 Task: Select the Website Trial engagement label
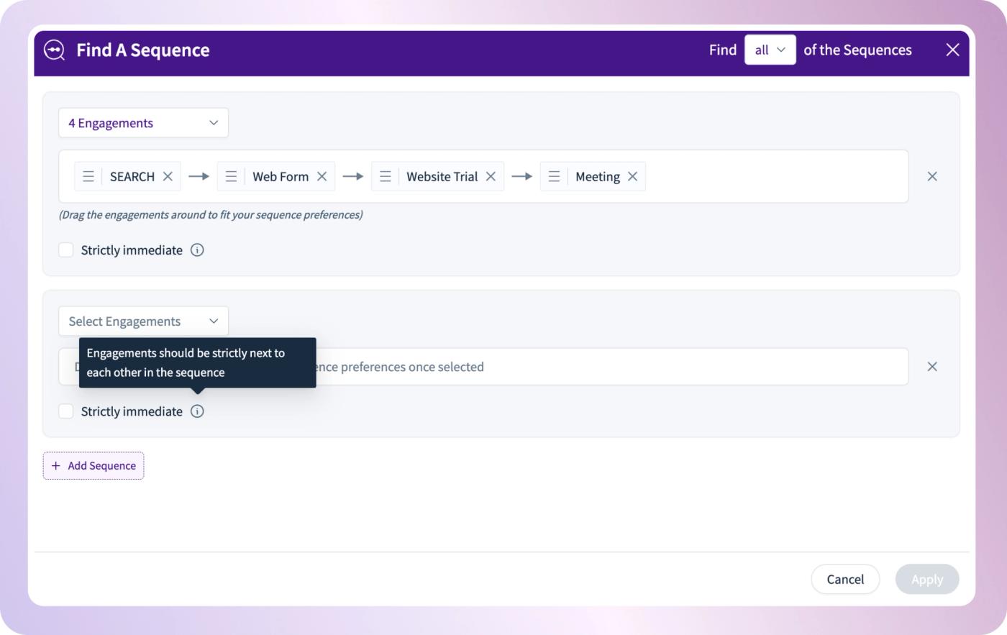pyautogui.click(x=442, y=176)
